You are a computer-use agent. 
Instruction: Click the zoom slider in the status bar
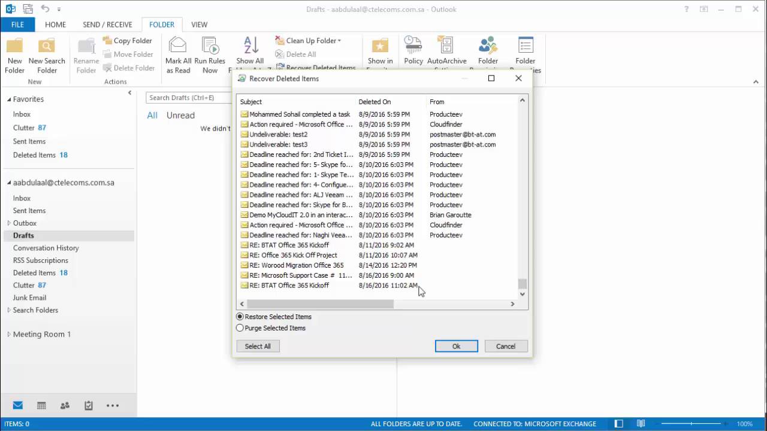coord(691,424)
